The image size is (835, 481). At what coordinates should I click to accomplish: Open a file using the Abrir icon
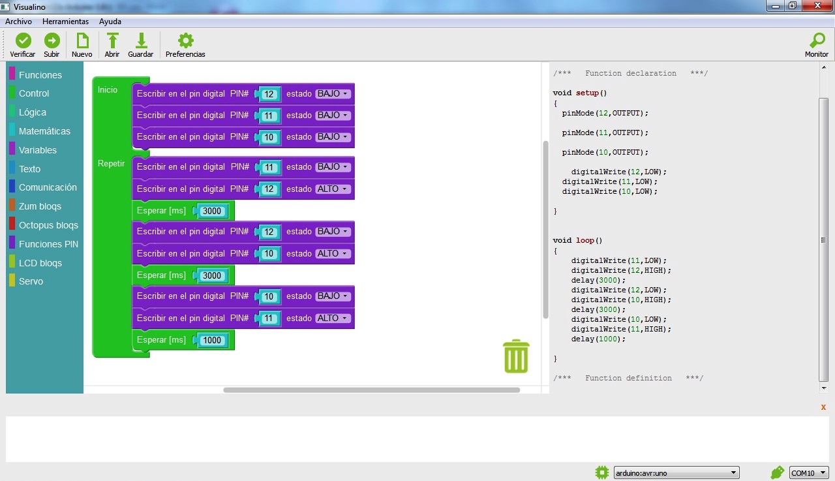(x=112, y=41)
